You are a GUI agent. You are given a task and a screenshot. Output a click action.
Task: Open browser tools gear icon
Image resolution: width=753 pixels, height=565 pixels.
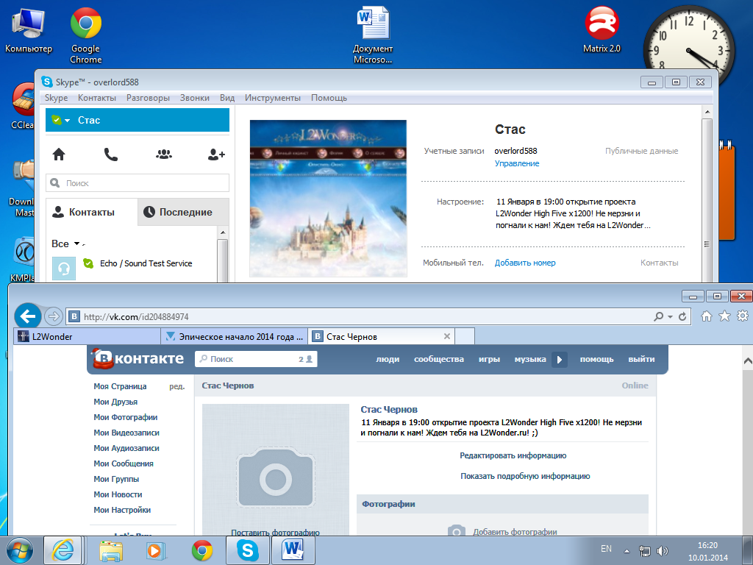coord(743,316)
